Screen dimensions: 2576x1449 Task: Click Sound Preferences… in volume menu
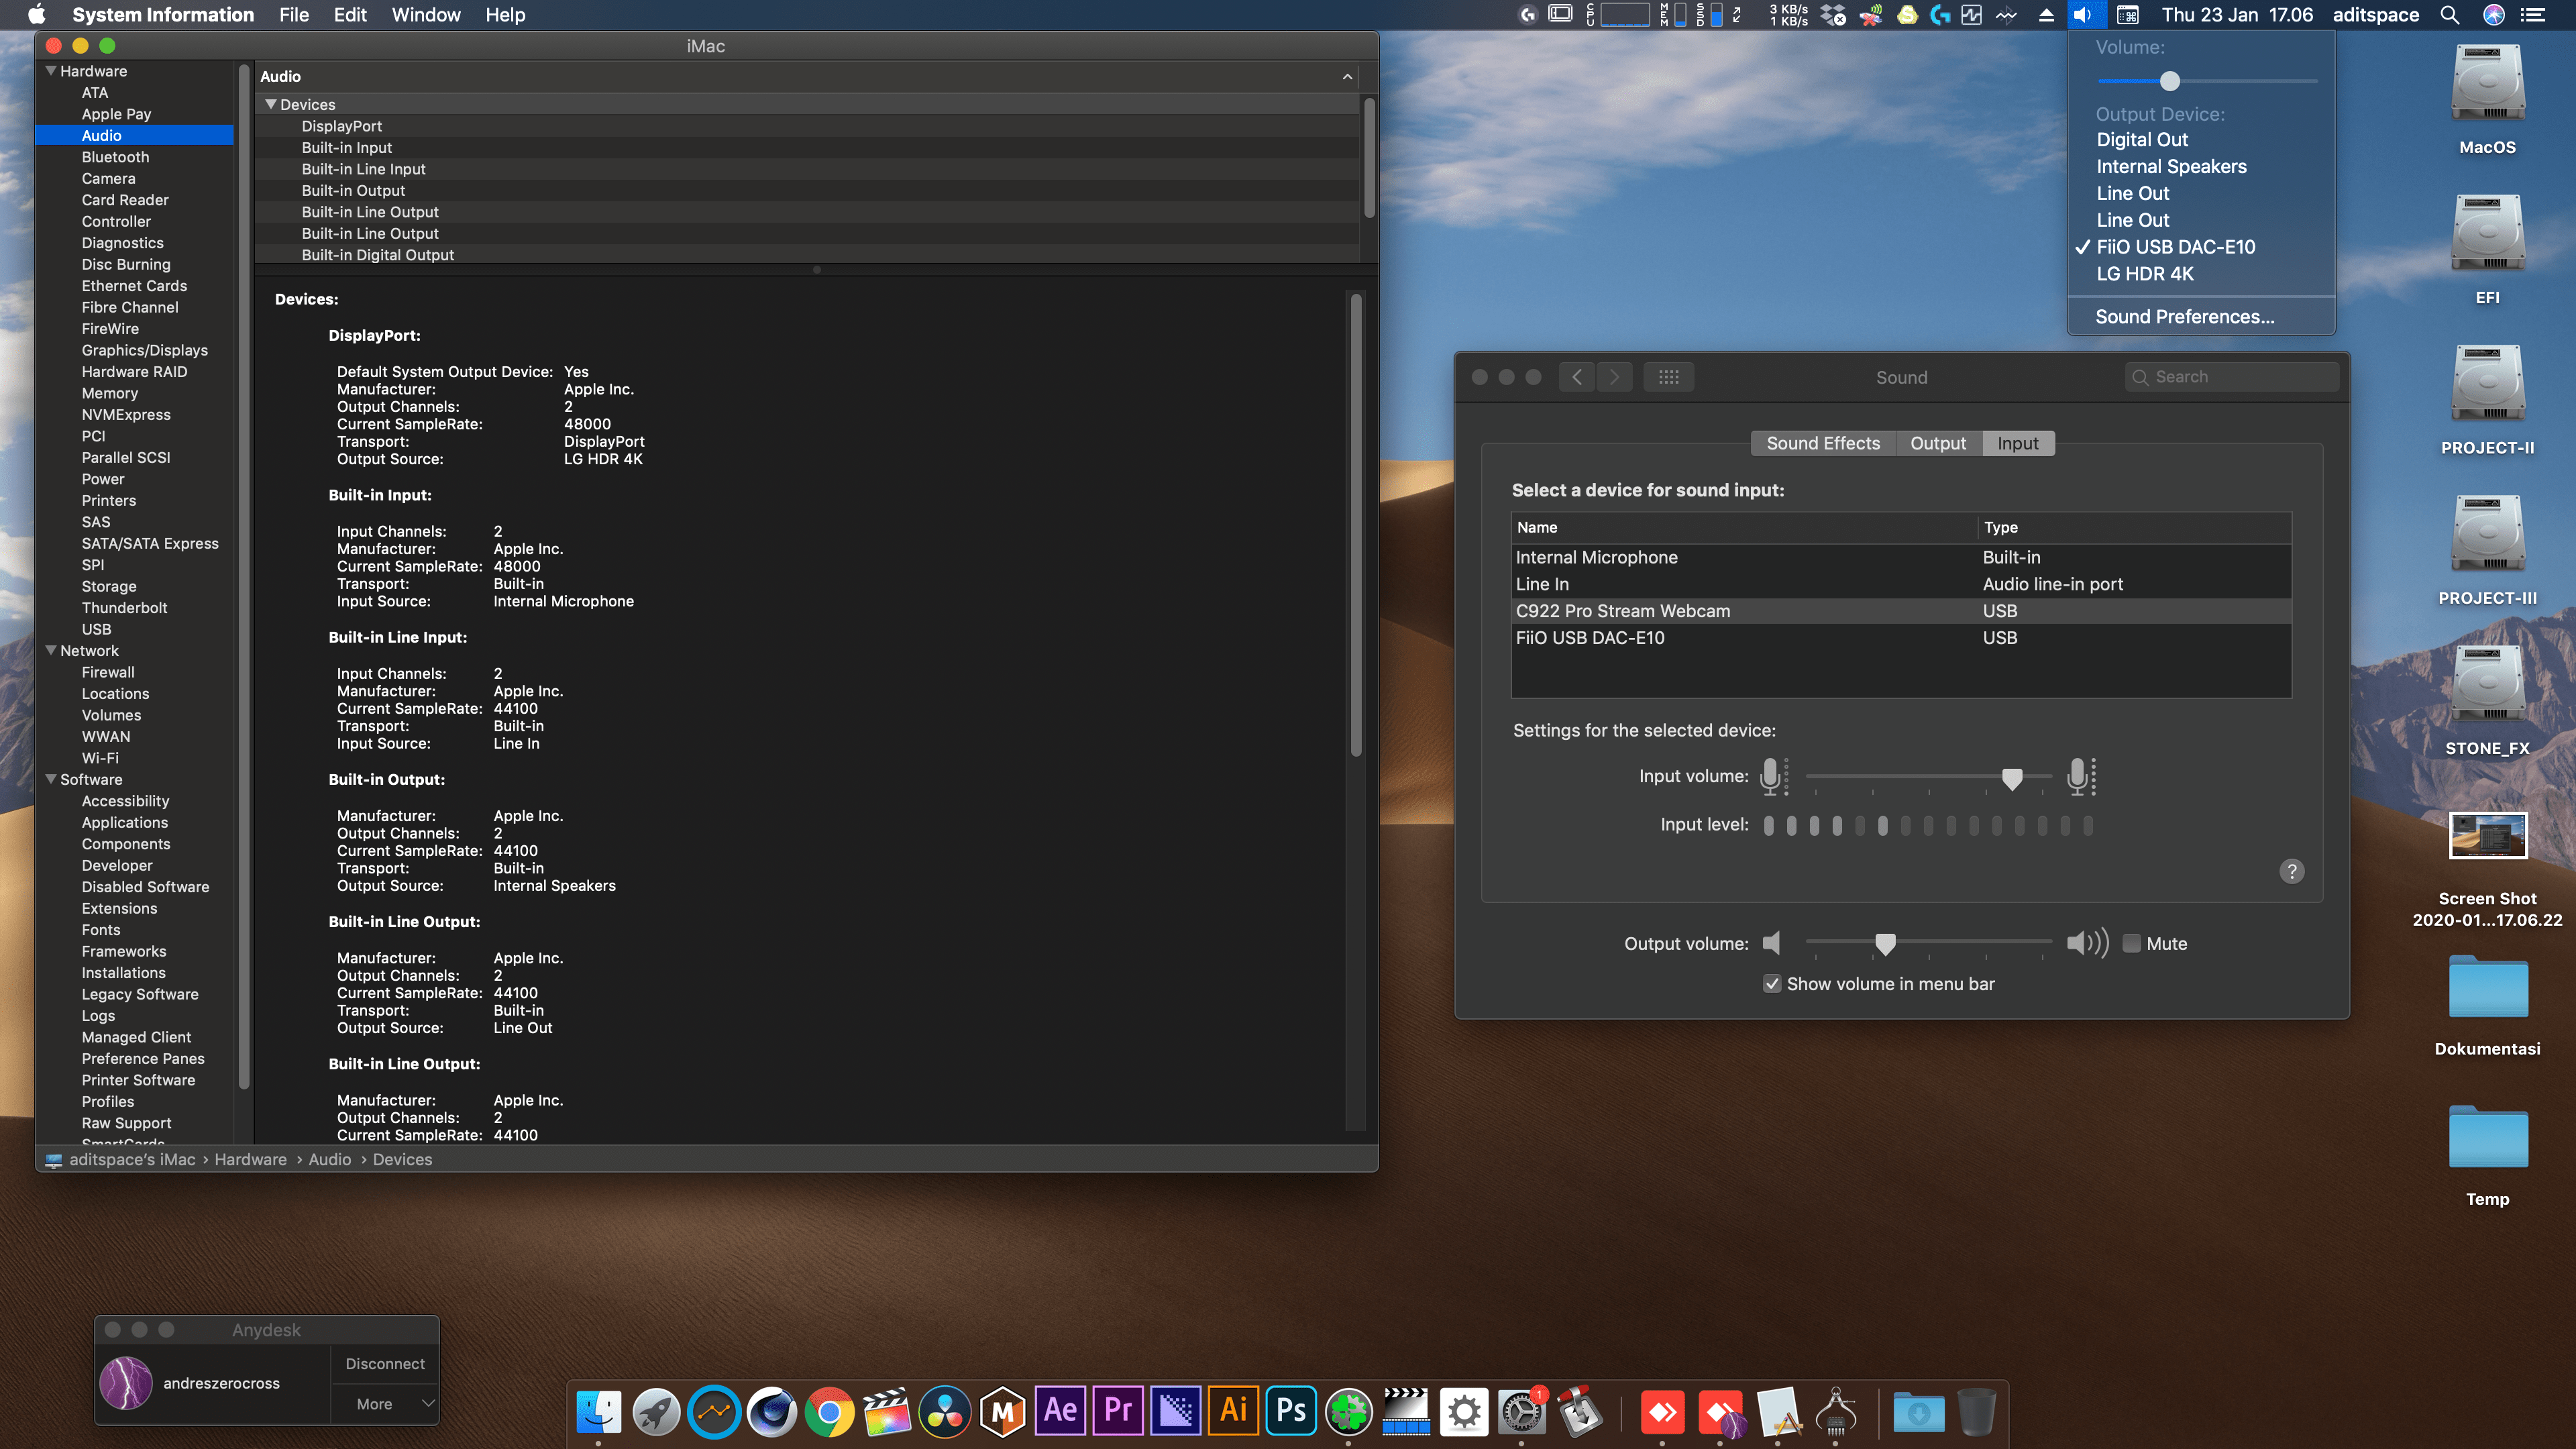coord(2185,317)
